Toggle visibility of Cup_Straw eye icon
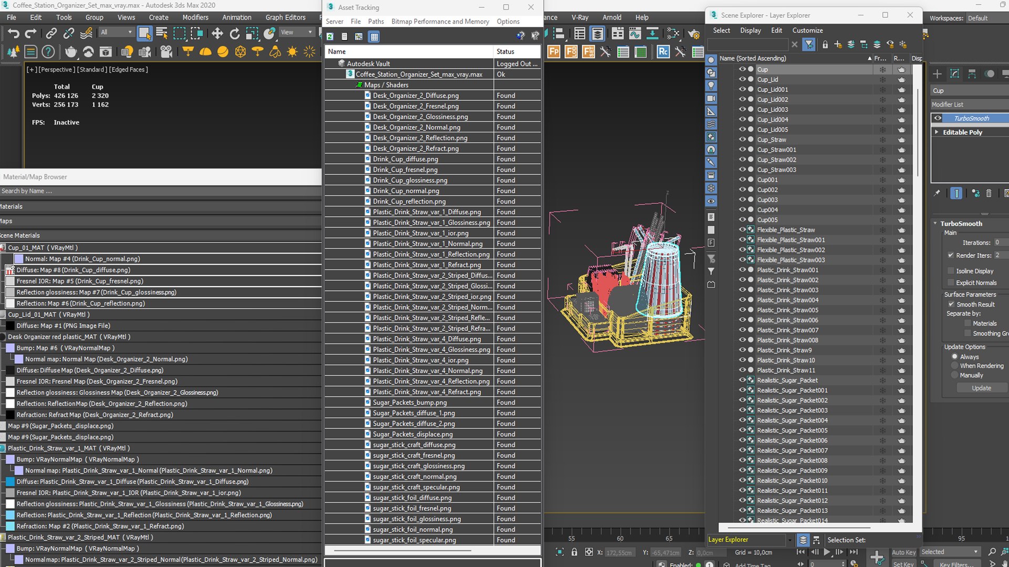The width and height of the screenshot is (1009, 567). (743, 139)
